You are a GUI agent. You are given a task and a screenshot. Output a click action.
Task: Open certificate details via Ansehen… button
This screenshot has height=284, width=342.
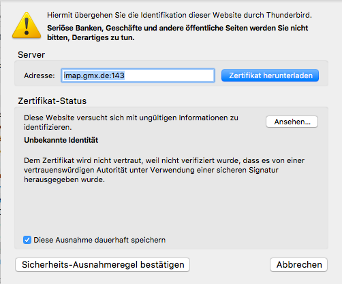click(x=292, y=122)
